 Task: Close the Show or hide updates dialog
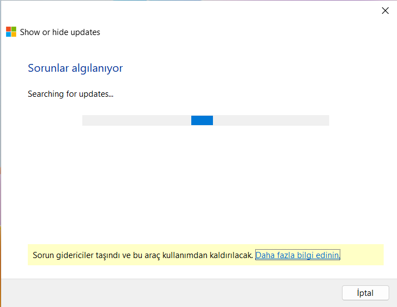385,11
